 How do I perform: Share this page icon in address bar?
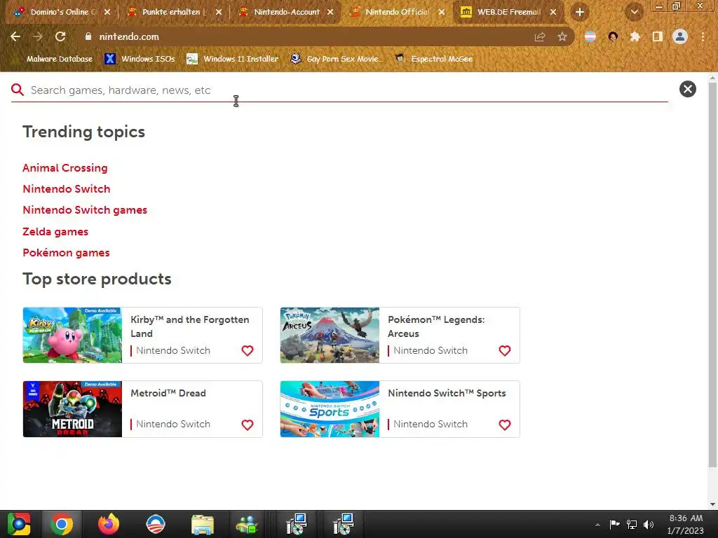pyautogui.click(x=540, y=36)
